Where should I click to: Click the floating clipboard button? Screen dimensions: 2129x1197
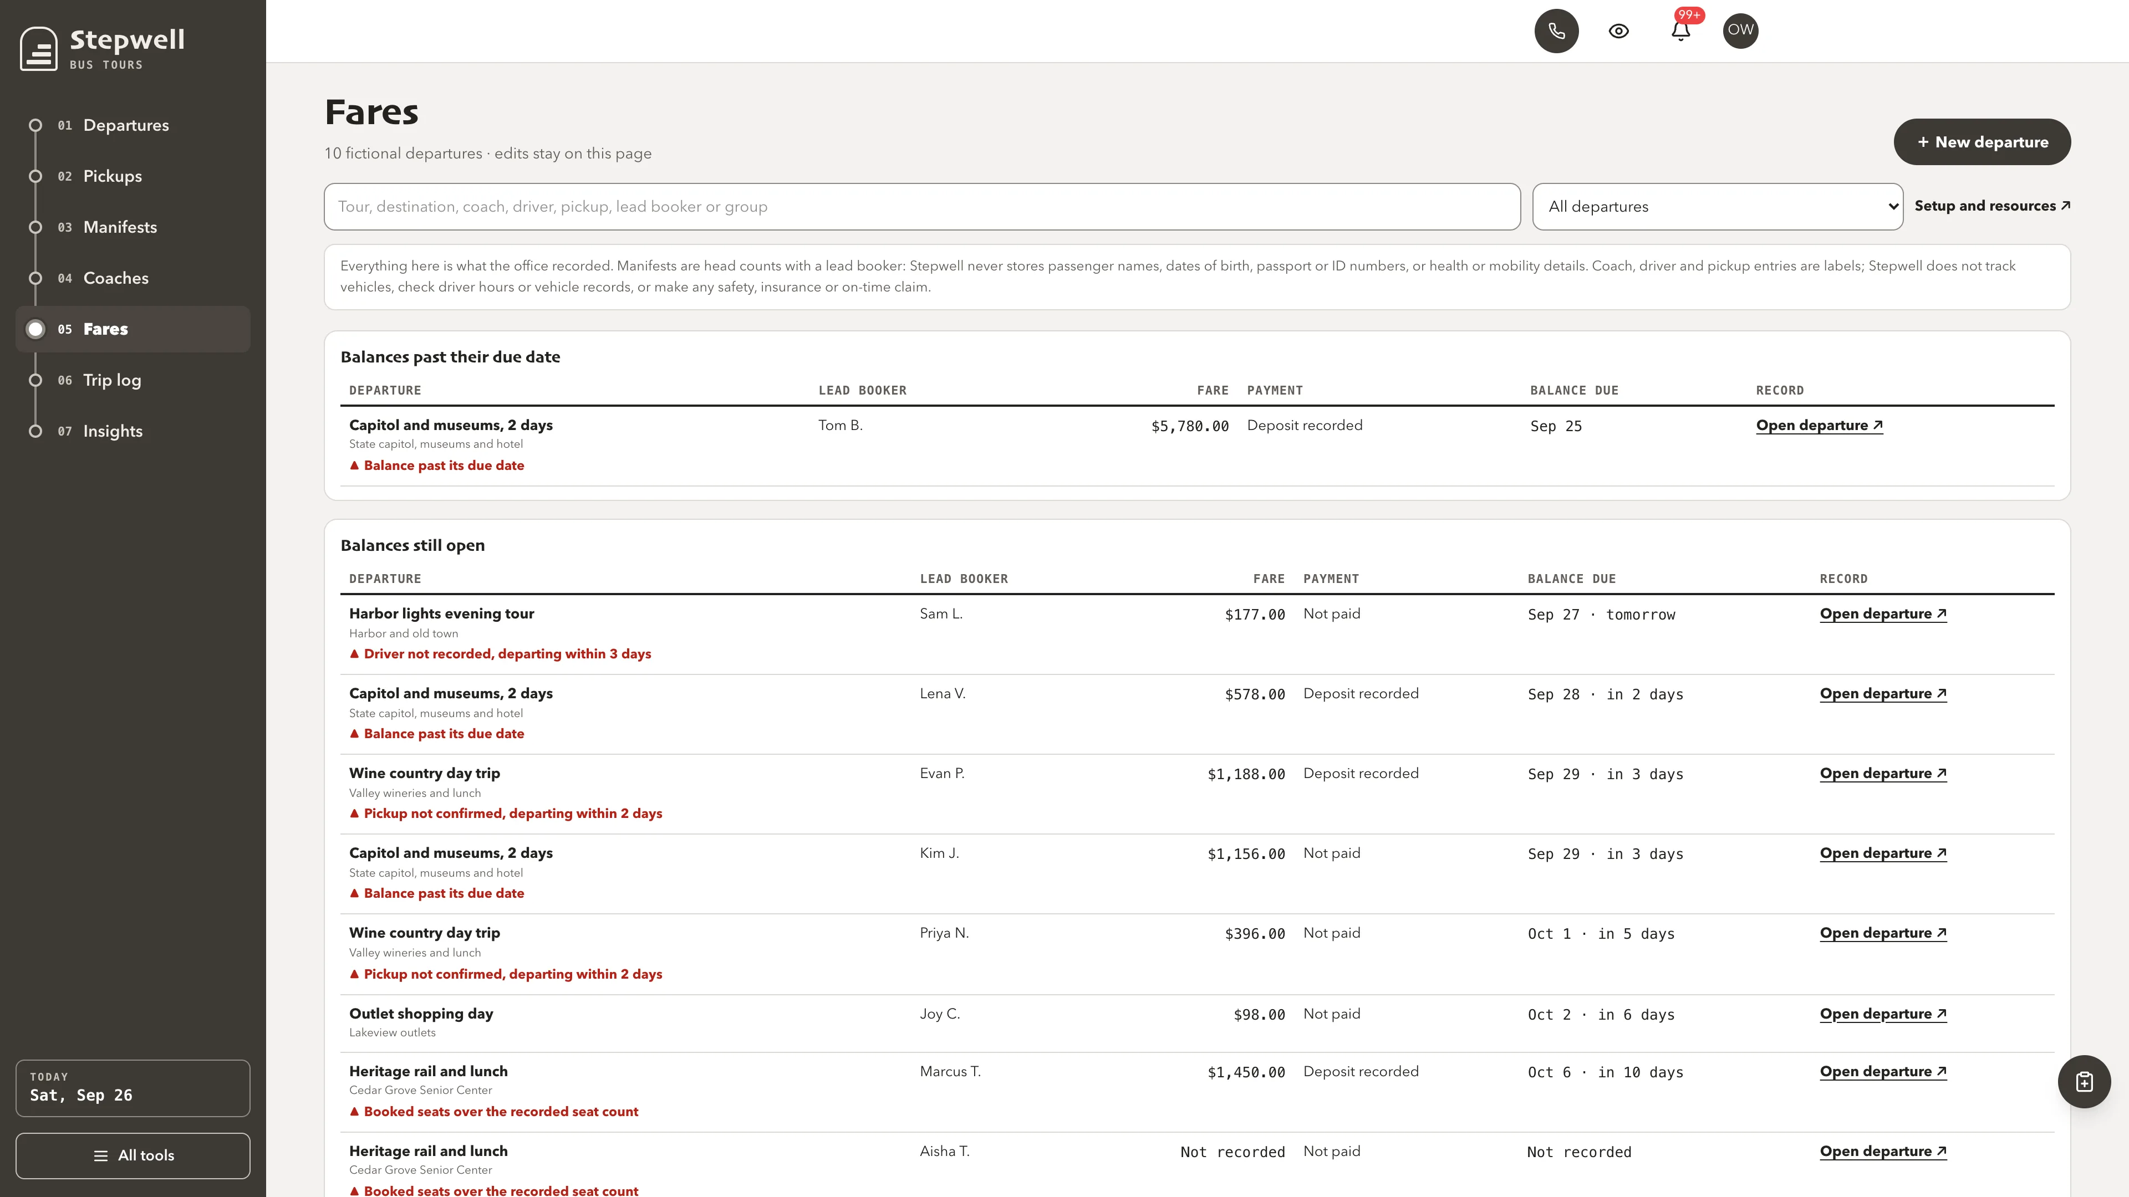point(2084,1081)
